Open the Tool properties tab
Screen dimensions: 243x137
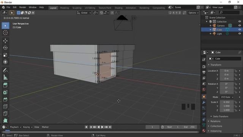pos(204,59)
